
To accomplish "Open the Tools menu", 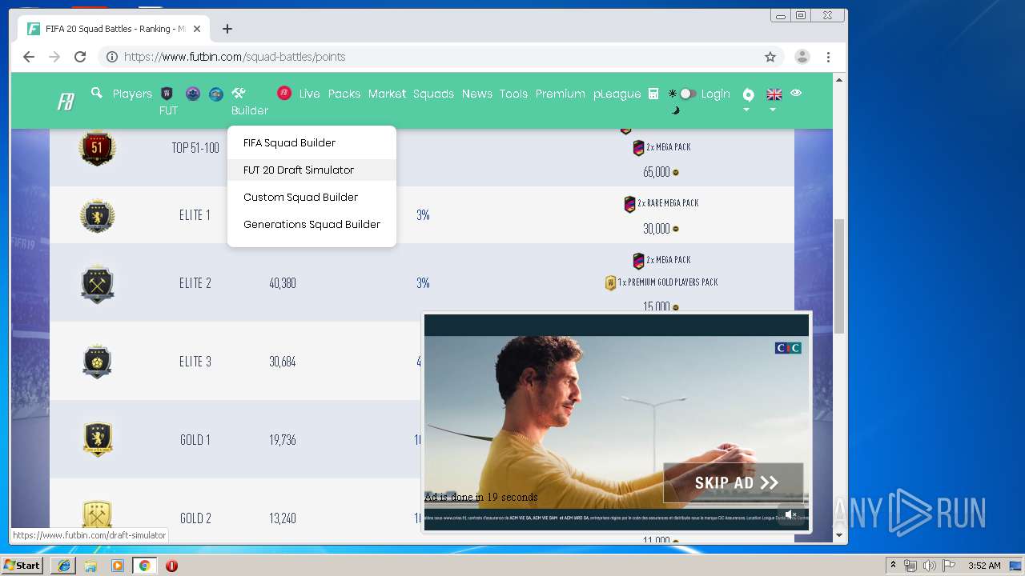I will coord(513,94).
